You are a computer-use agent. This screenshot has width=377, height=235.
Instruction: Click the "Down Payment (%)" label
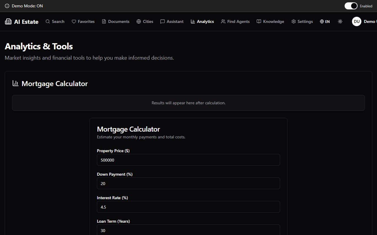pos(115,174)
